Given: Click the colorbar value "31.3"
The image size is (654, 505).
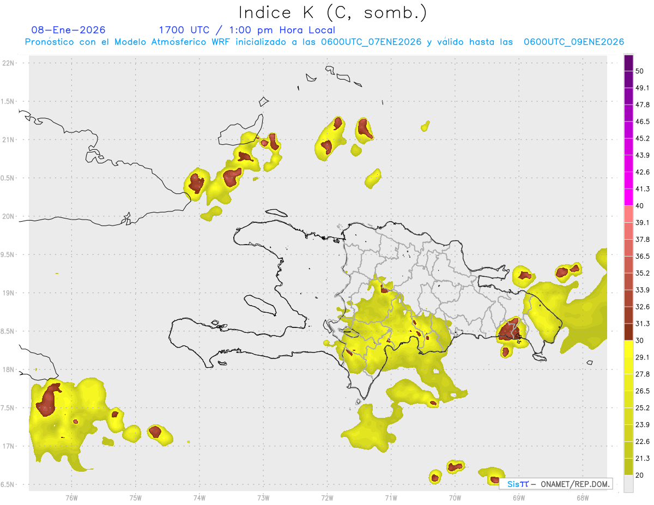Looking at the screenshot, I should click(x=642, y=324).
